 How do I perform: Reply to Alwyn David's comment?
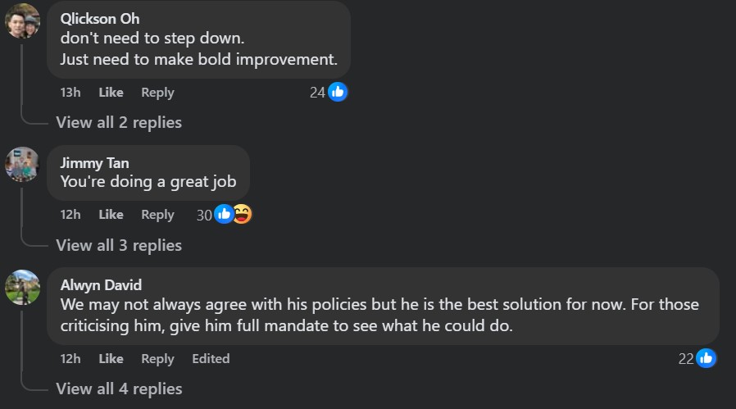pyautogui.click(x=157, y=359)
